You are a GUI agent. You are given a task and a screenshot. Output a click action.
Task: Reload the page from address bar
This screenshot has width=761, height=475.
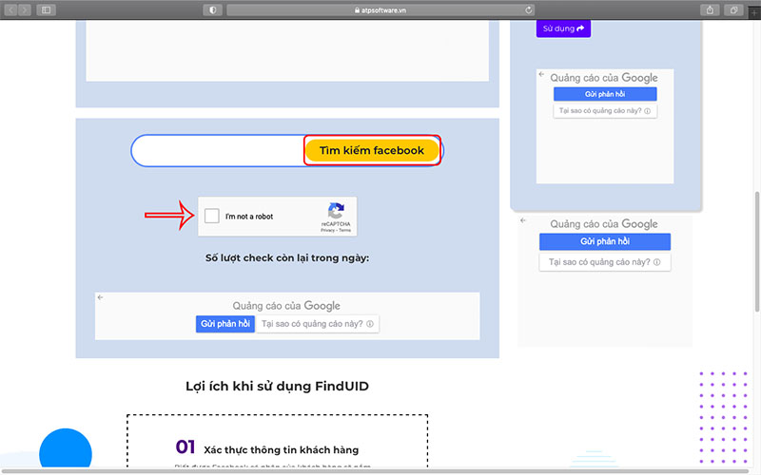(529, 9)
